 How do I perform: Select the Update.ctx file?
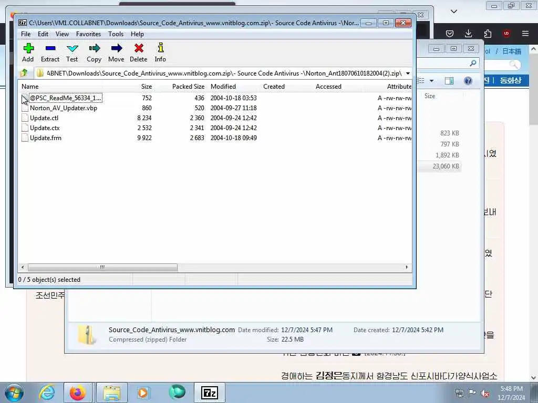pos(45,128)
